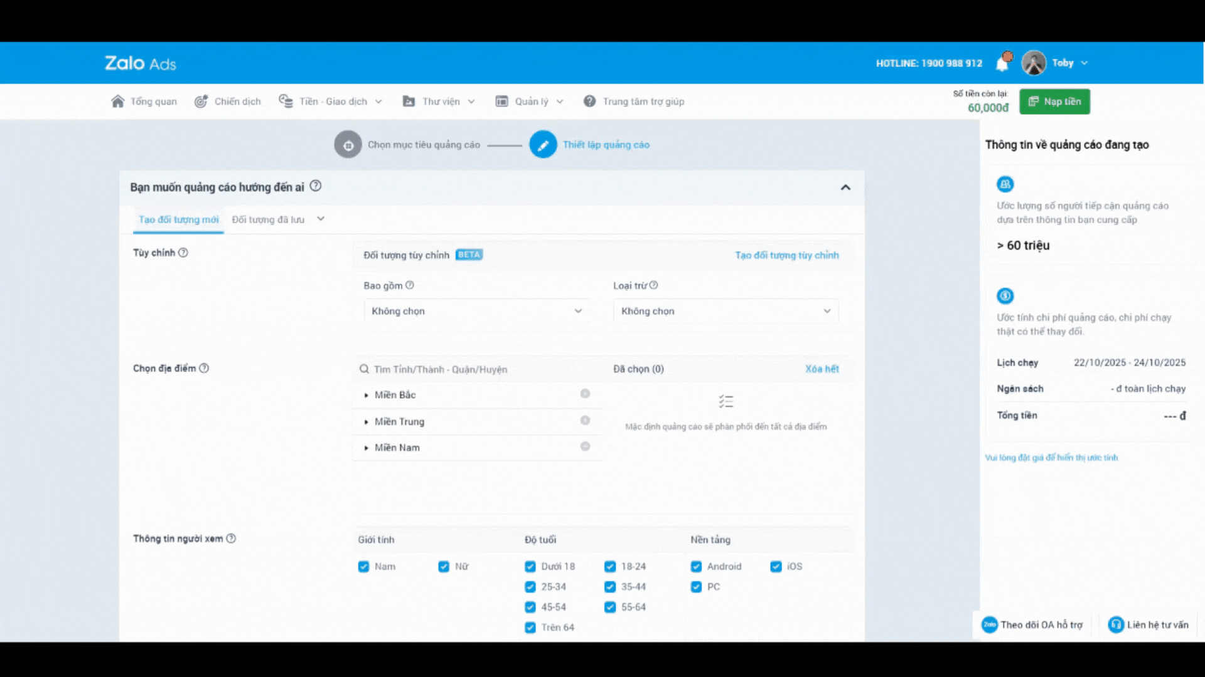
Task: Click the Theo dõi OA hỗ trợ icon
Action: click(989, 624)
